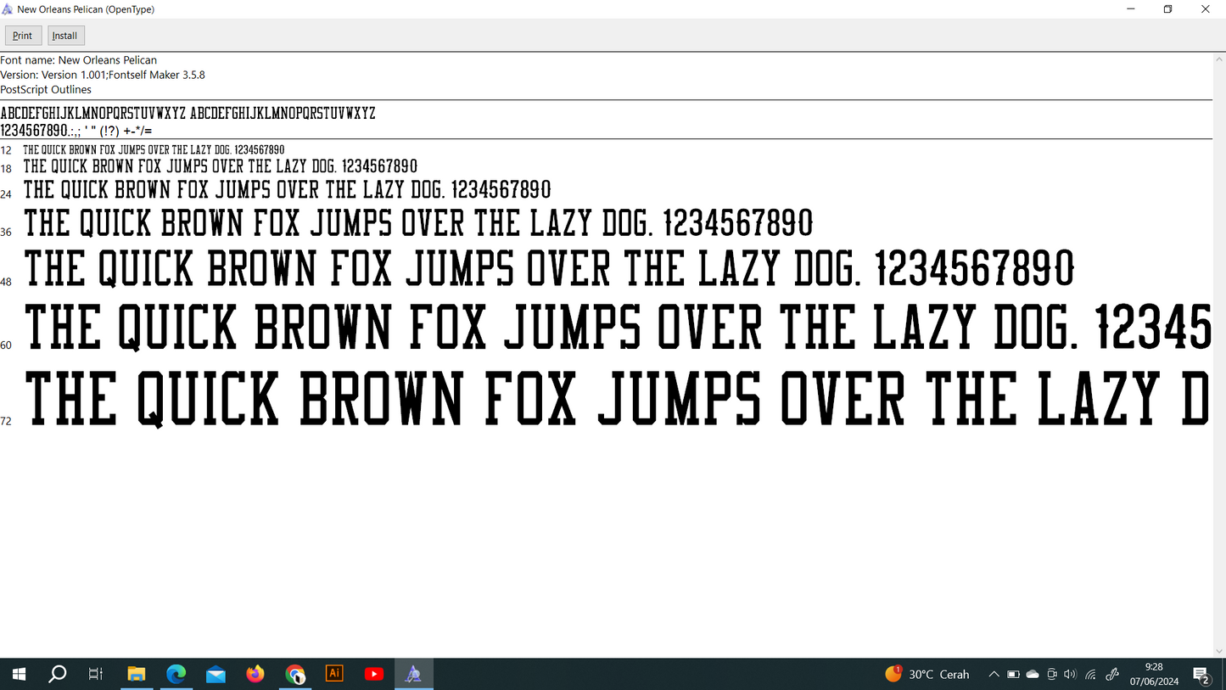Check battery status icon
The height and width of the screenshot is (690, 1226).
tap(1013, 675)
